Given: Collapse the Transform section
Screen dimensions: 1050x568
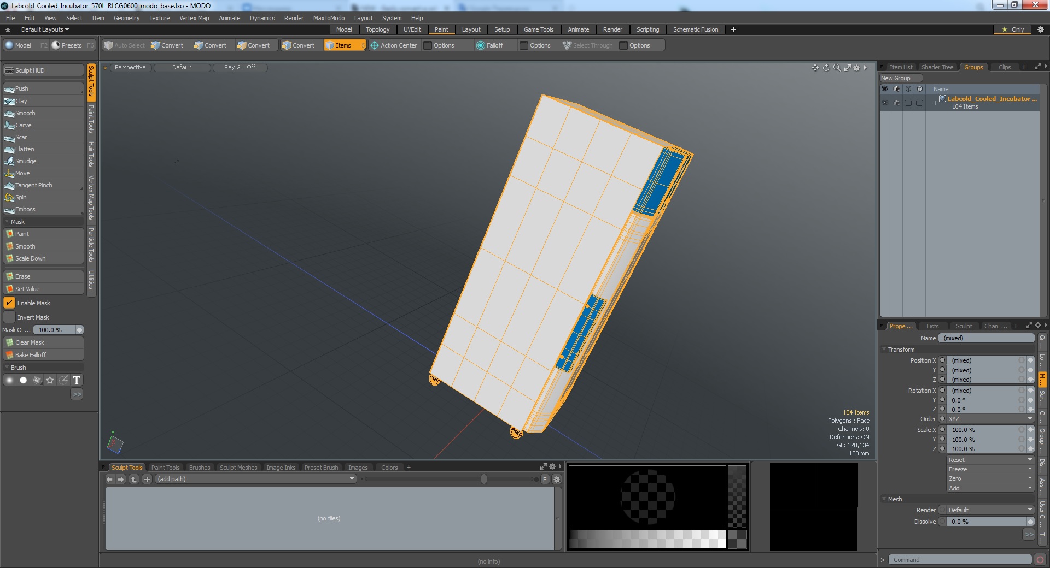Looking at the screenshot, I should 884,350.
